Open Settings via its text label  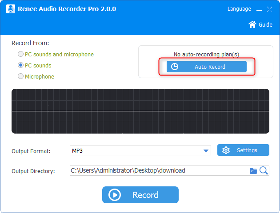(247, 150)
